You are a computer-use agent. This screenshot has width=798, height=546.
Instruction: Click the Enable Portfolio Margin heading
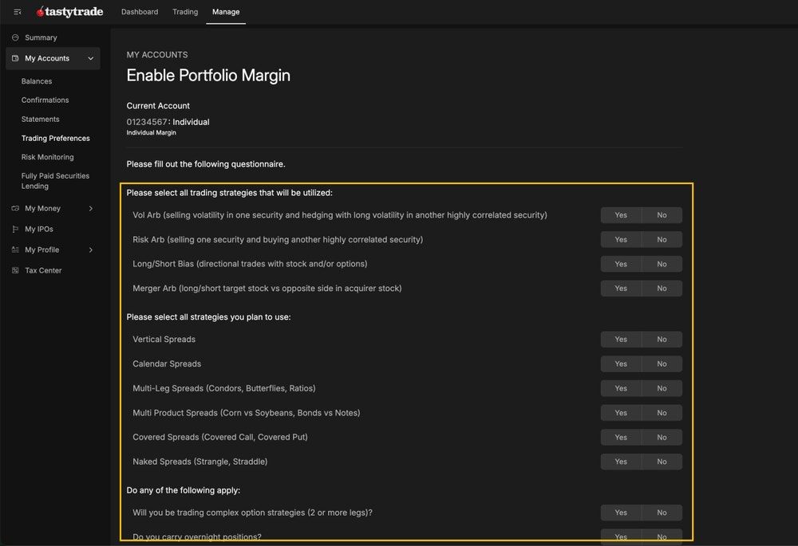tap(208, 75)
